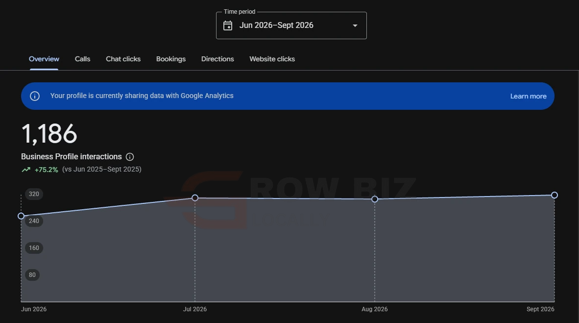Viewport: 579px width, 323px height.
Task: Click the Aug 2026 x-axis label
Action: click(375, 309)
